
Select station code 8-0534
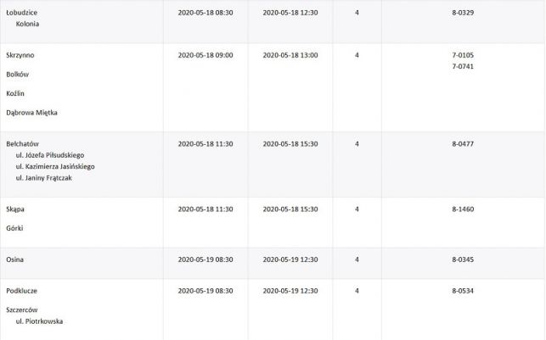pos(463,291)
